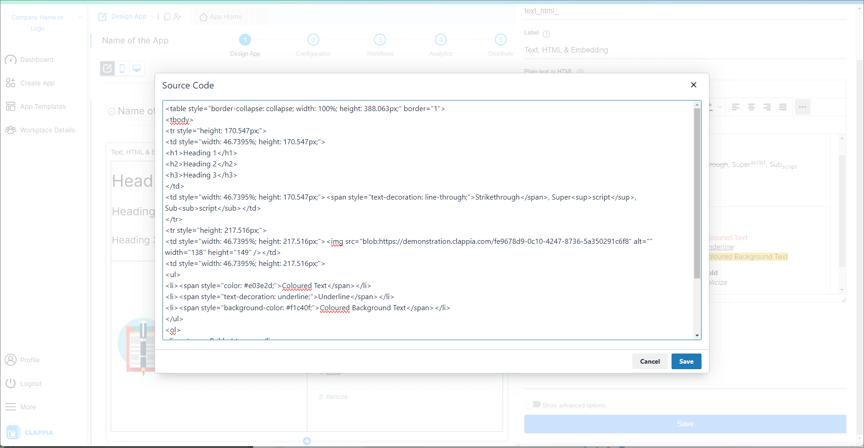
Task: Save the source code changes
Action: pyautogui.click(x=686, y=361)
